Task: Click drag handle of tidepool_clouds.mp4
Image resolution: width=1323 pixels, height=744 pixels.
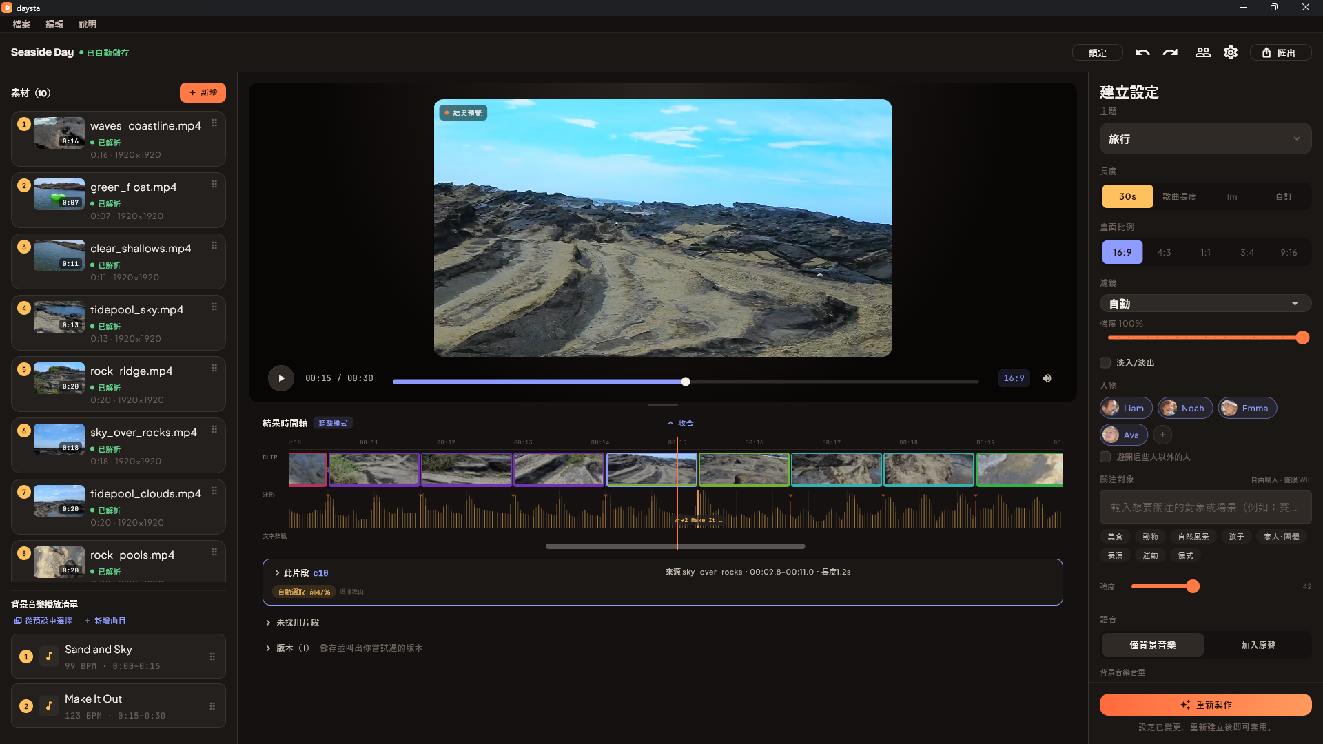Action: [x=214, y=490]
